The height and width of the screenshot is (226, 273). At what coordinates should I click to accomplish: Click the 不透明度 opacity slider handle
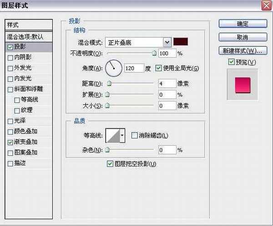click(x=154, y=53)
